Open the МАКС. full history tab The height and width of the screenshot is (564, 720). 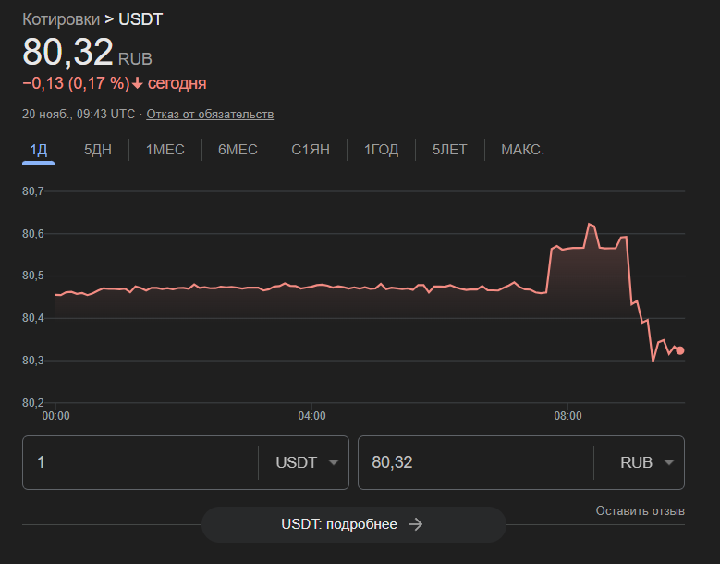coord(522,150)
